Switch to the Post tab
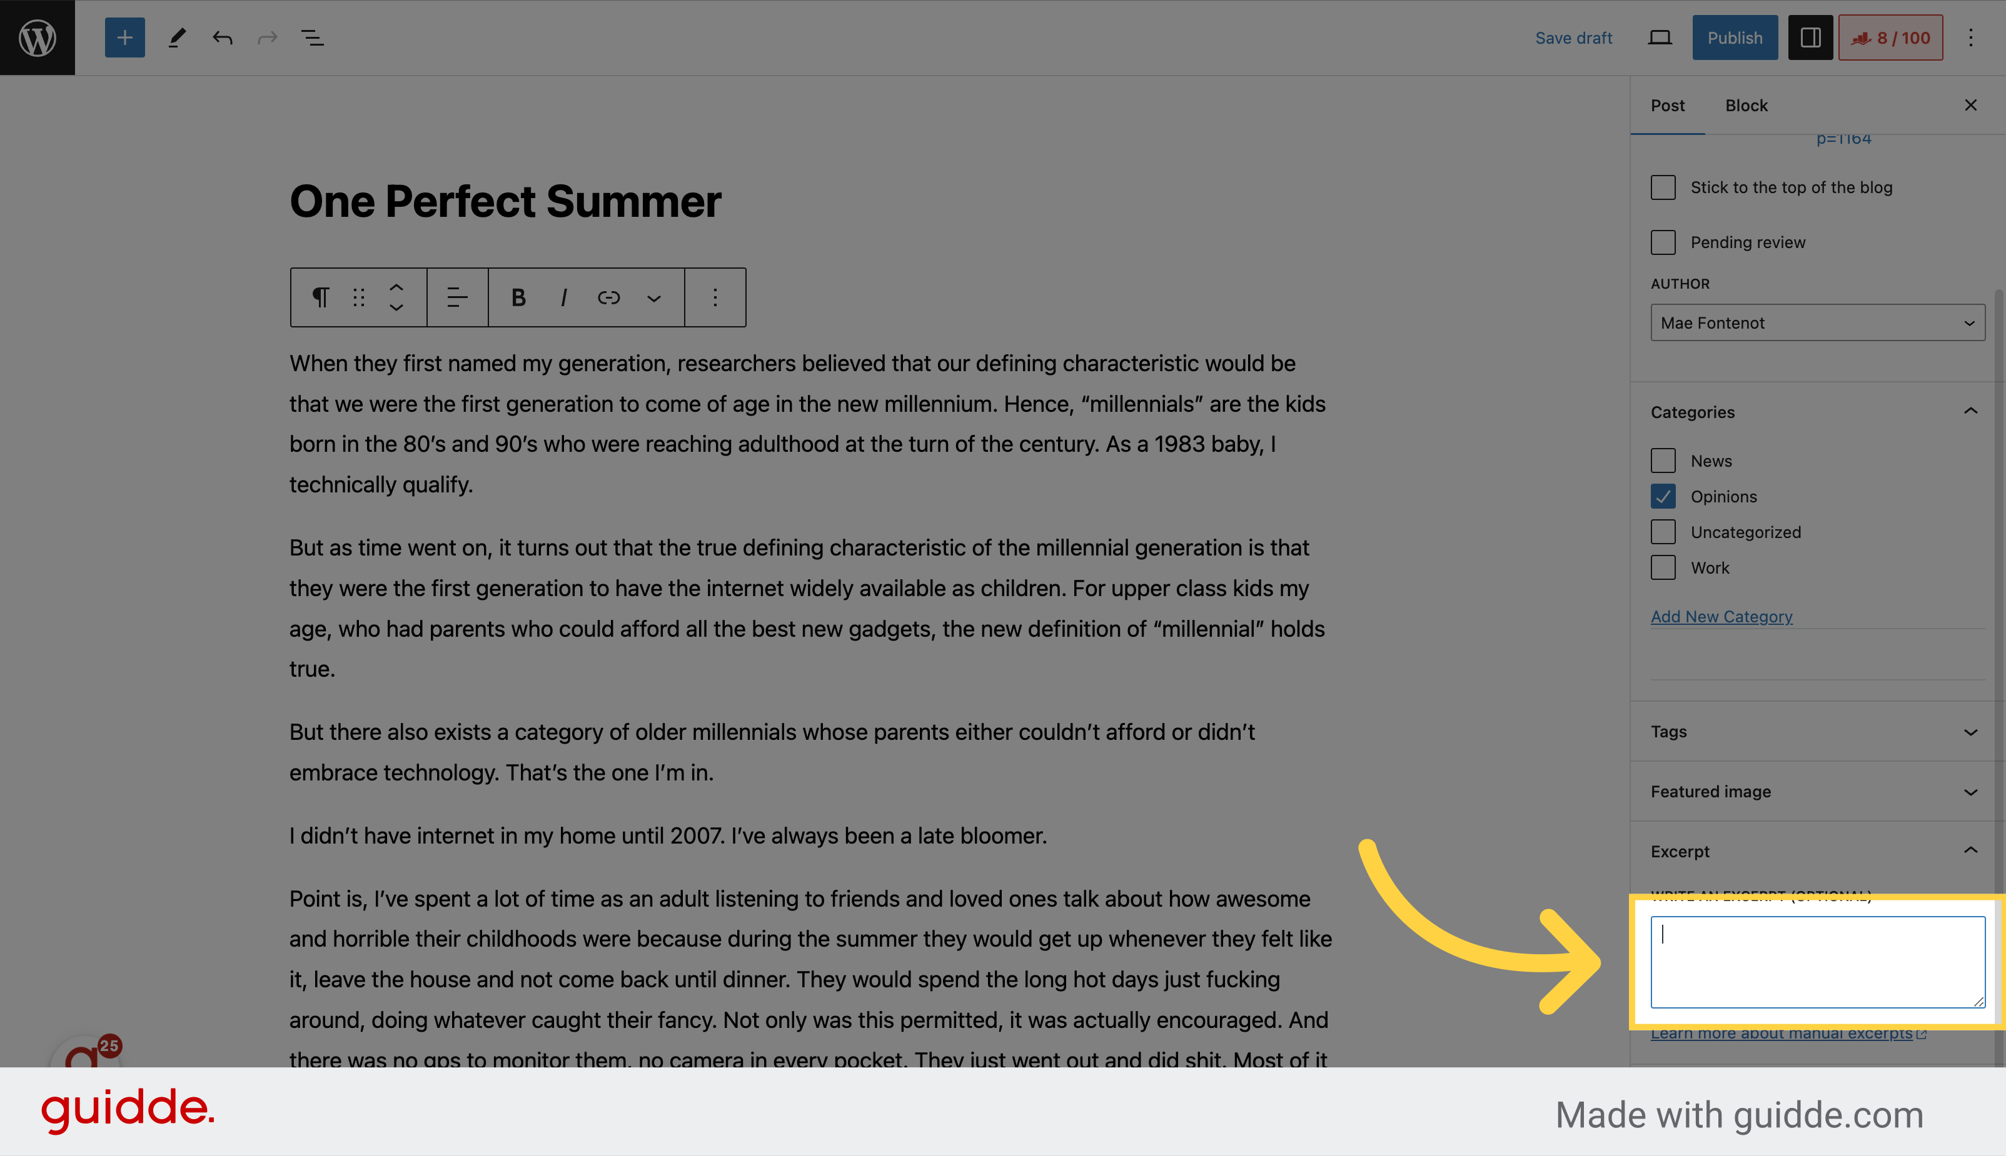The width and height of the screenshot is (2006, 1156). tap(1667, 104)
